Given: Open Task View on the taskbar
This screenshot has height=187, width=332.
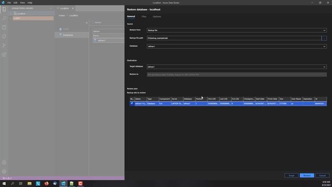Looking at the screenshot, I should 21,183.
